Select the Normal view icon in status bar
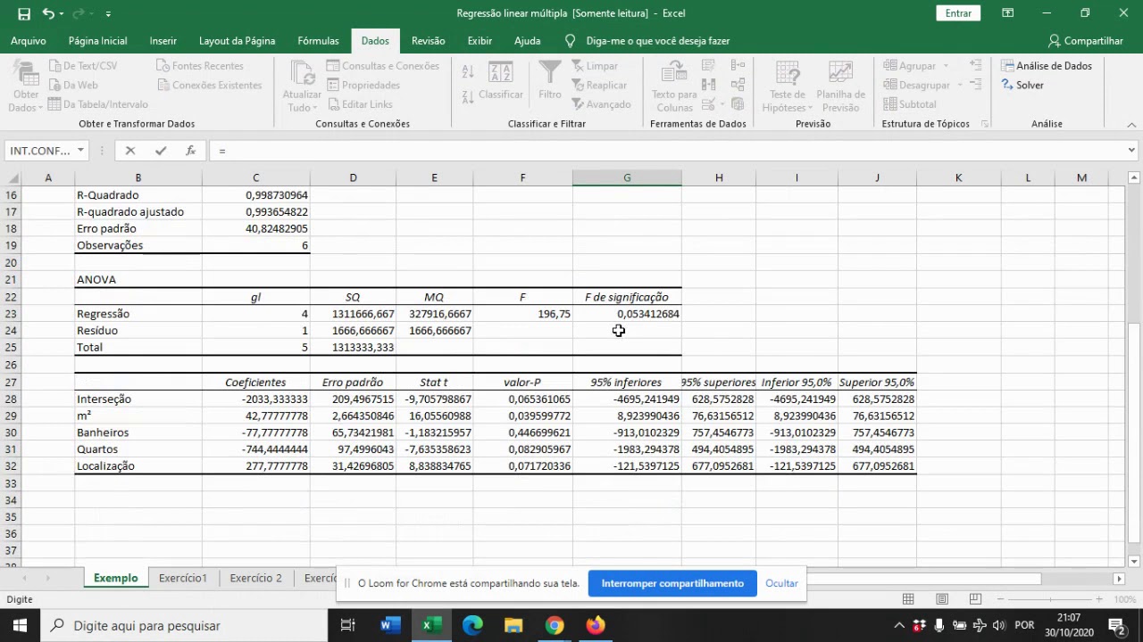1143x642 pixels. click(908, 599)
